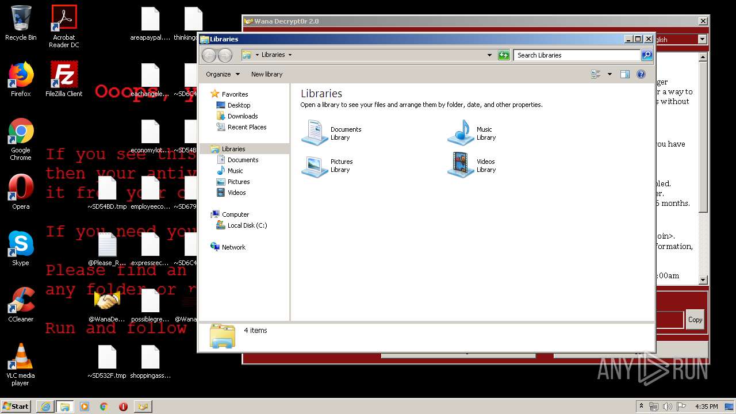Open the @WanaDecryptor handshake desktop icon
736x414 pixels.
click(107, 306)
